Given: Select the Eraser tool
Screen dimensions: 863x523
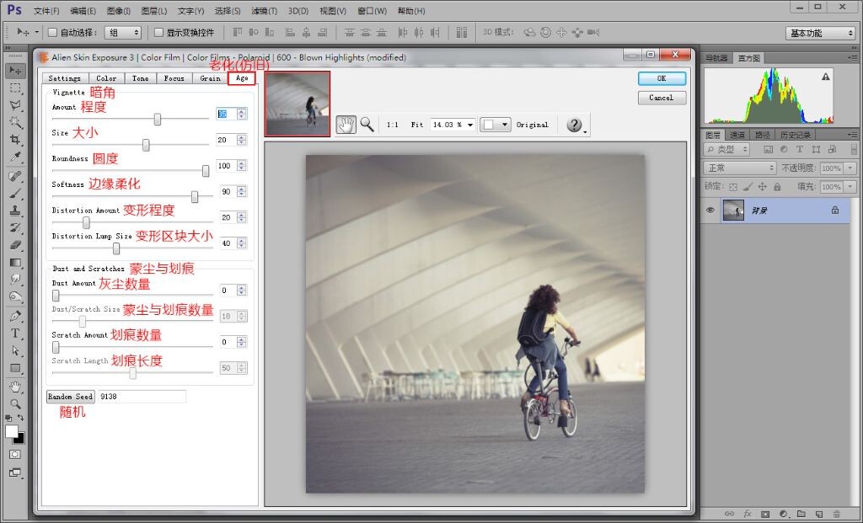Looking at the screenshot, I should pyautogui.click(x=15, y=245).
